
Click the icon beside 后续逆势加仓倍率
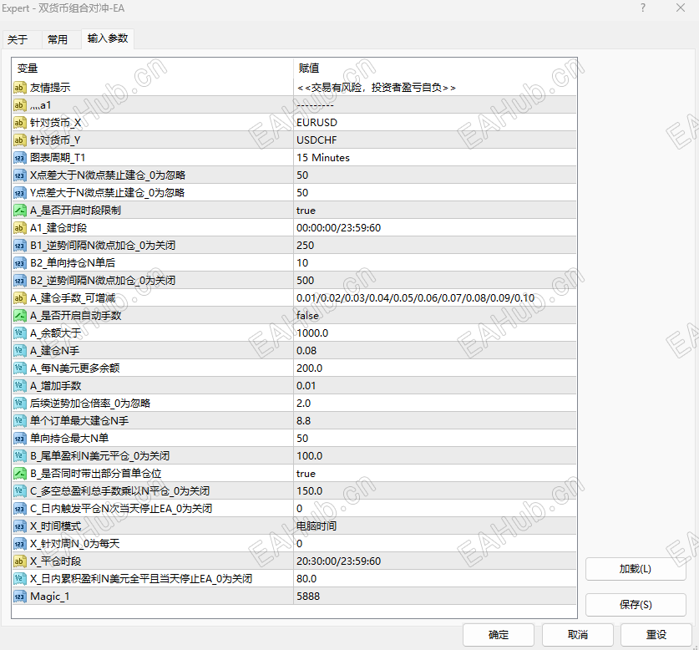click(19, 404)
